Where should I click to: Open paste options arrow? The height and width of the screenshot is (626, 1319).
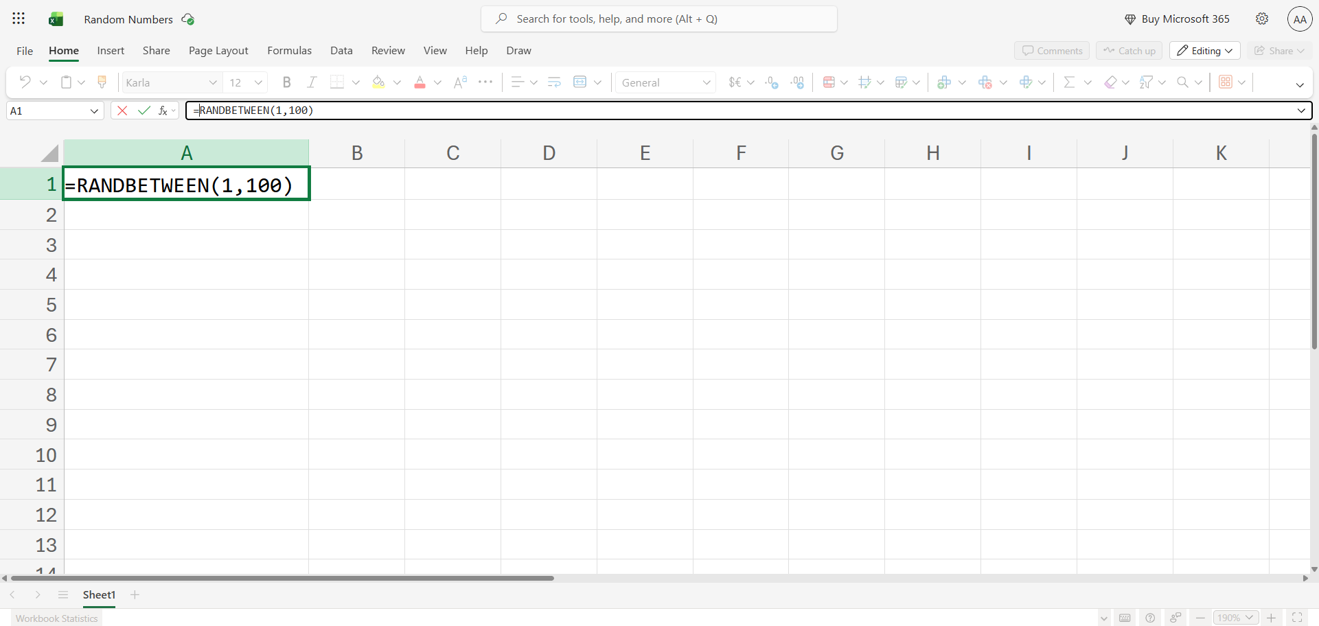pos(81,82)
